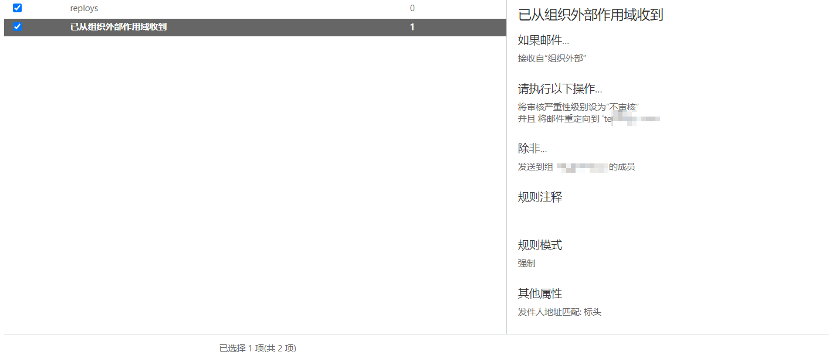Toggle checkbox for 已从组织外部作用域收到 rule
The width and height of the screenshot is (829, 352).
pos(17,27)
